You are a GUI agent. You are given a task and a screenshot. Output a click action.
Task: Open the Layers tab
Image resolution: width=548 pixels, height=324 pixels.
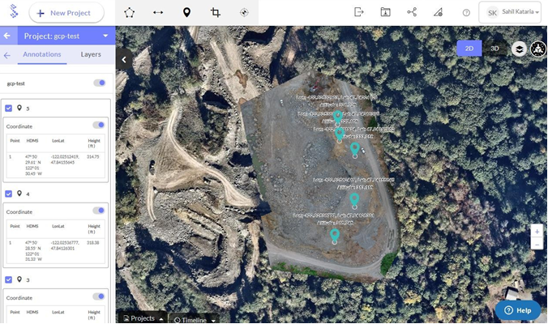91,54
